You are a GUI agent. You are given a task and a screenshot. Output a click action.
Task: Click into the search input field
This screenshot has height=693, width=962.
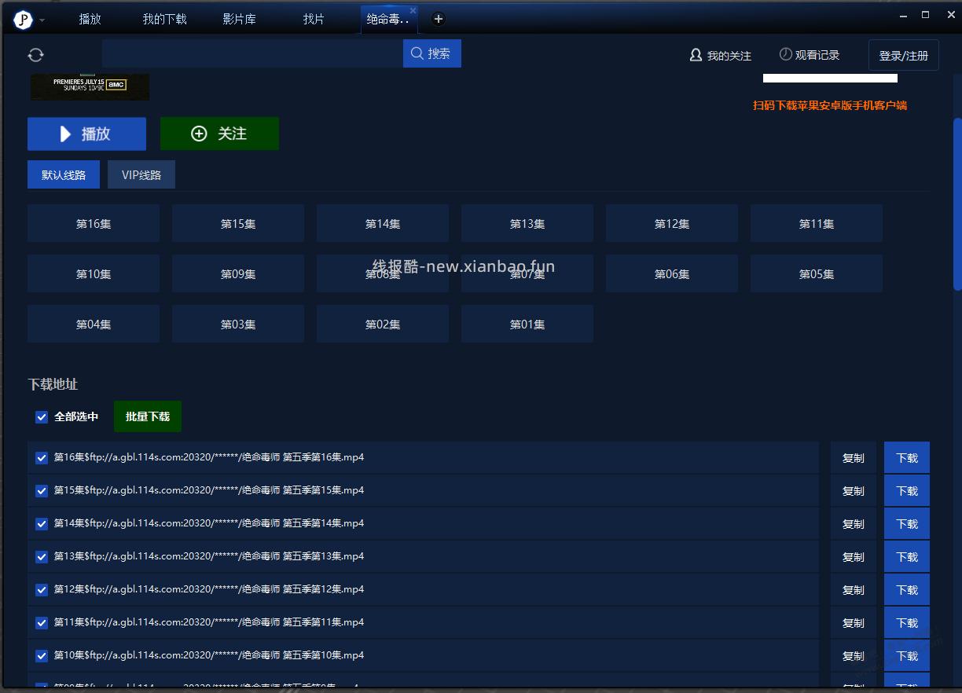(252, 53)
